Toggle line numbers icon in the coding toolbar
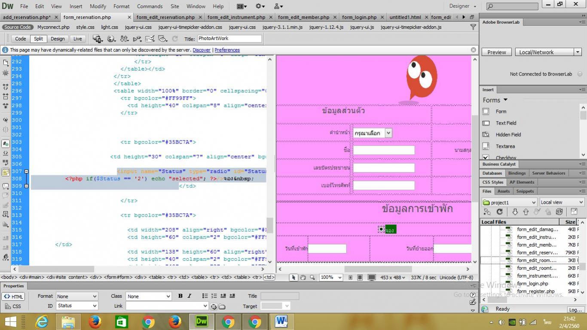The height and width of the screenshot is (330, 587). point(6,144)
